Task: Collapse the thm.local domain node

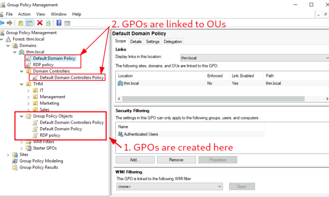Action: [15, 52]
